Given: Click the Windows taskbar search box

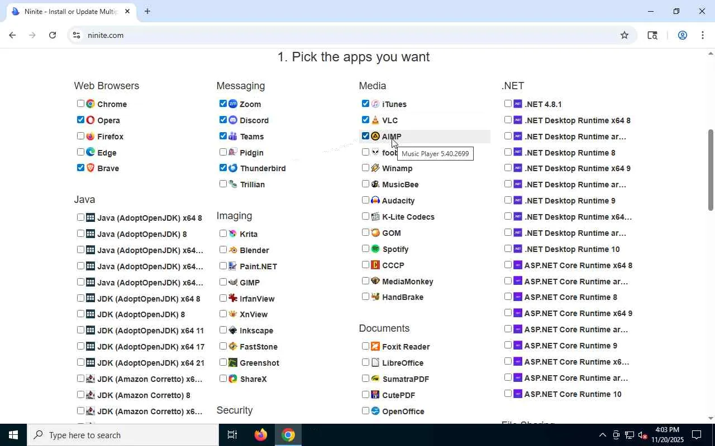Looking at the screenshot, I should 123,435.
